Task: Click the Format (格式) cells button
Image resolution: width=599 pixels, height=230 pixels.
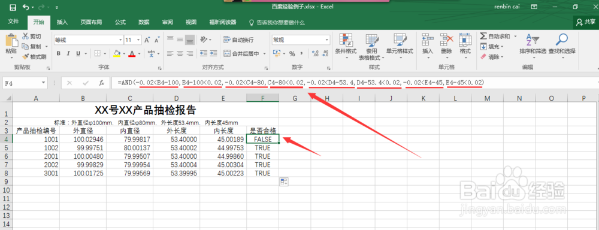Action: pyautogui.click(x=465, y=46)
